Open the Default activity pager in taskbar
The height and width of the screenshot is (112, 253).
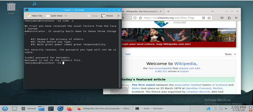coord(29,109)
